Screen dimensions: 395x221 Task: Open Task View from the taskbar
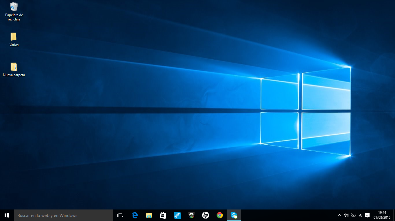[120, 215]
